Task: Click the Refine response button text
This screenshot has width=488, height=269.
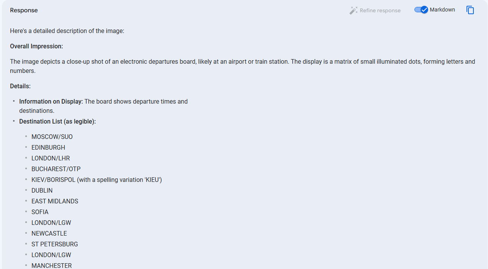Action: (x=380, y=11)
